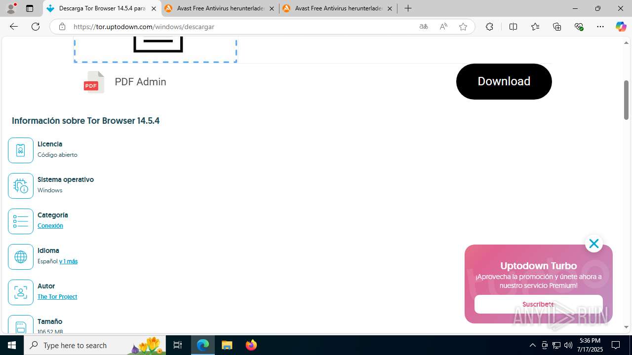
Task: Click scrollbar down arrow
Action: [x=626, y=327]
